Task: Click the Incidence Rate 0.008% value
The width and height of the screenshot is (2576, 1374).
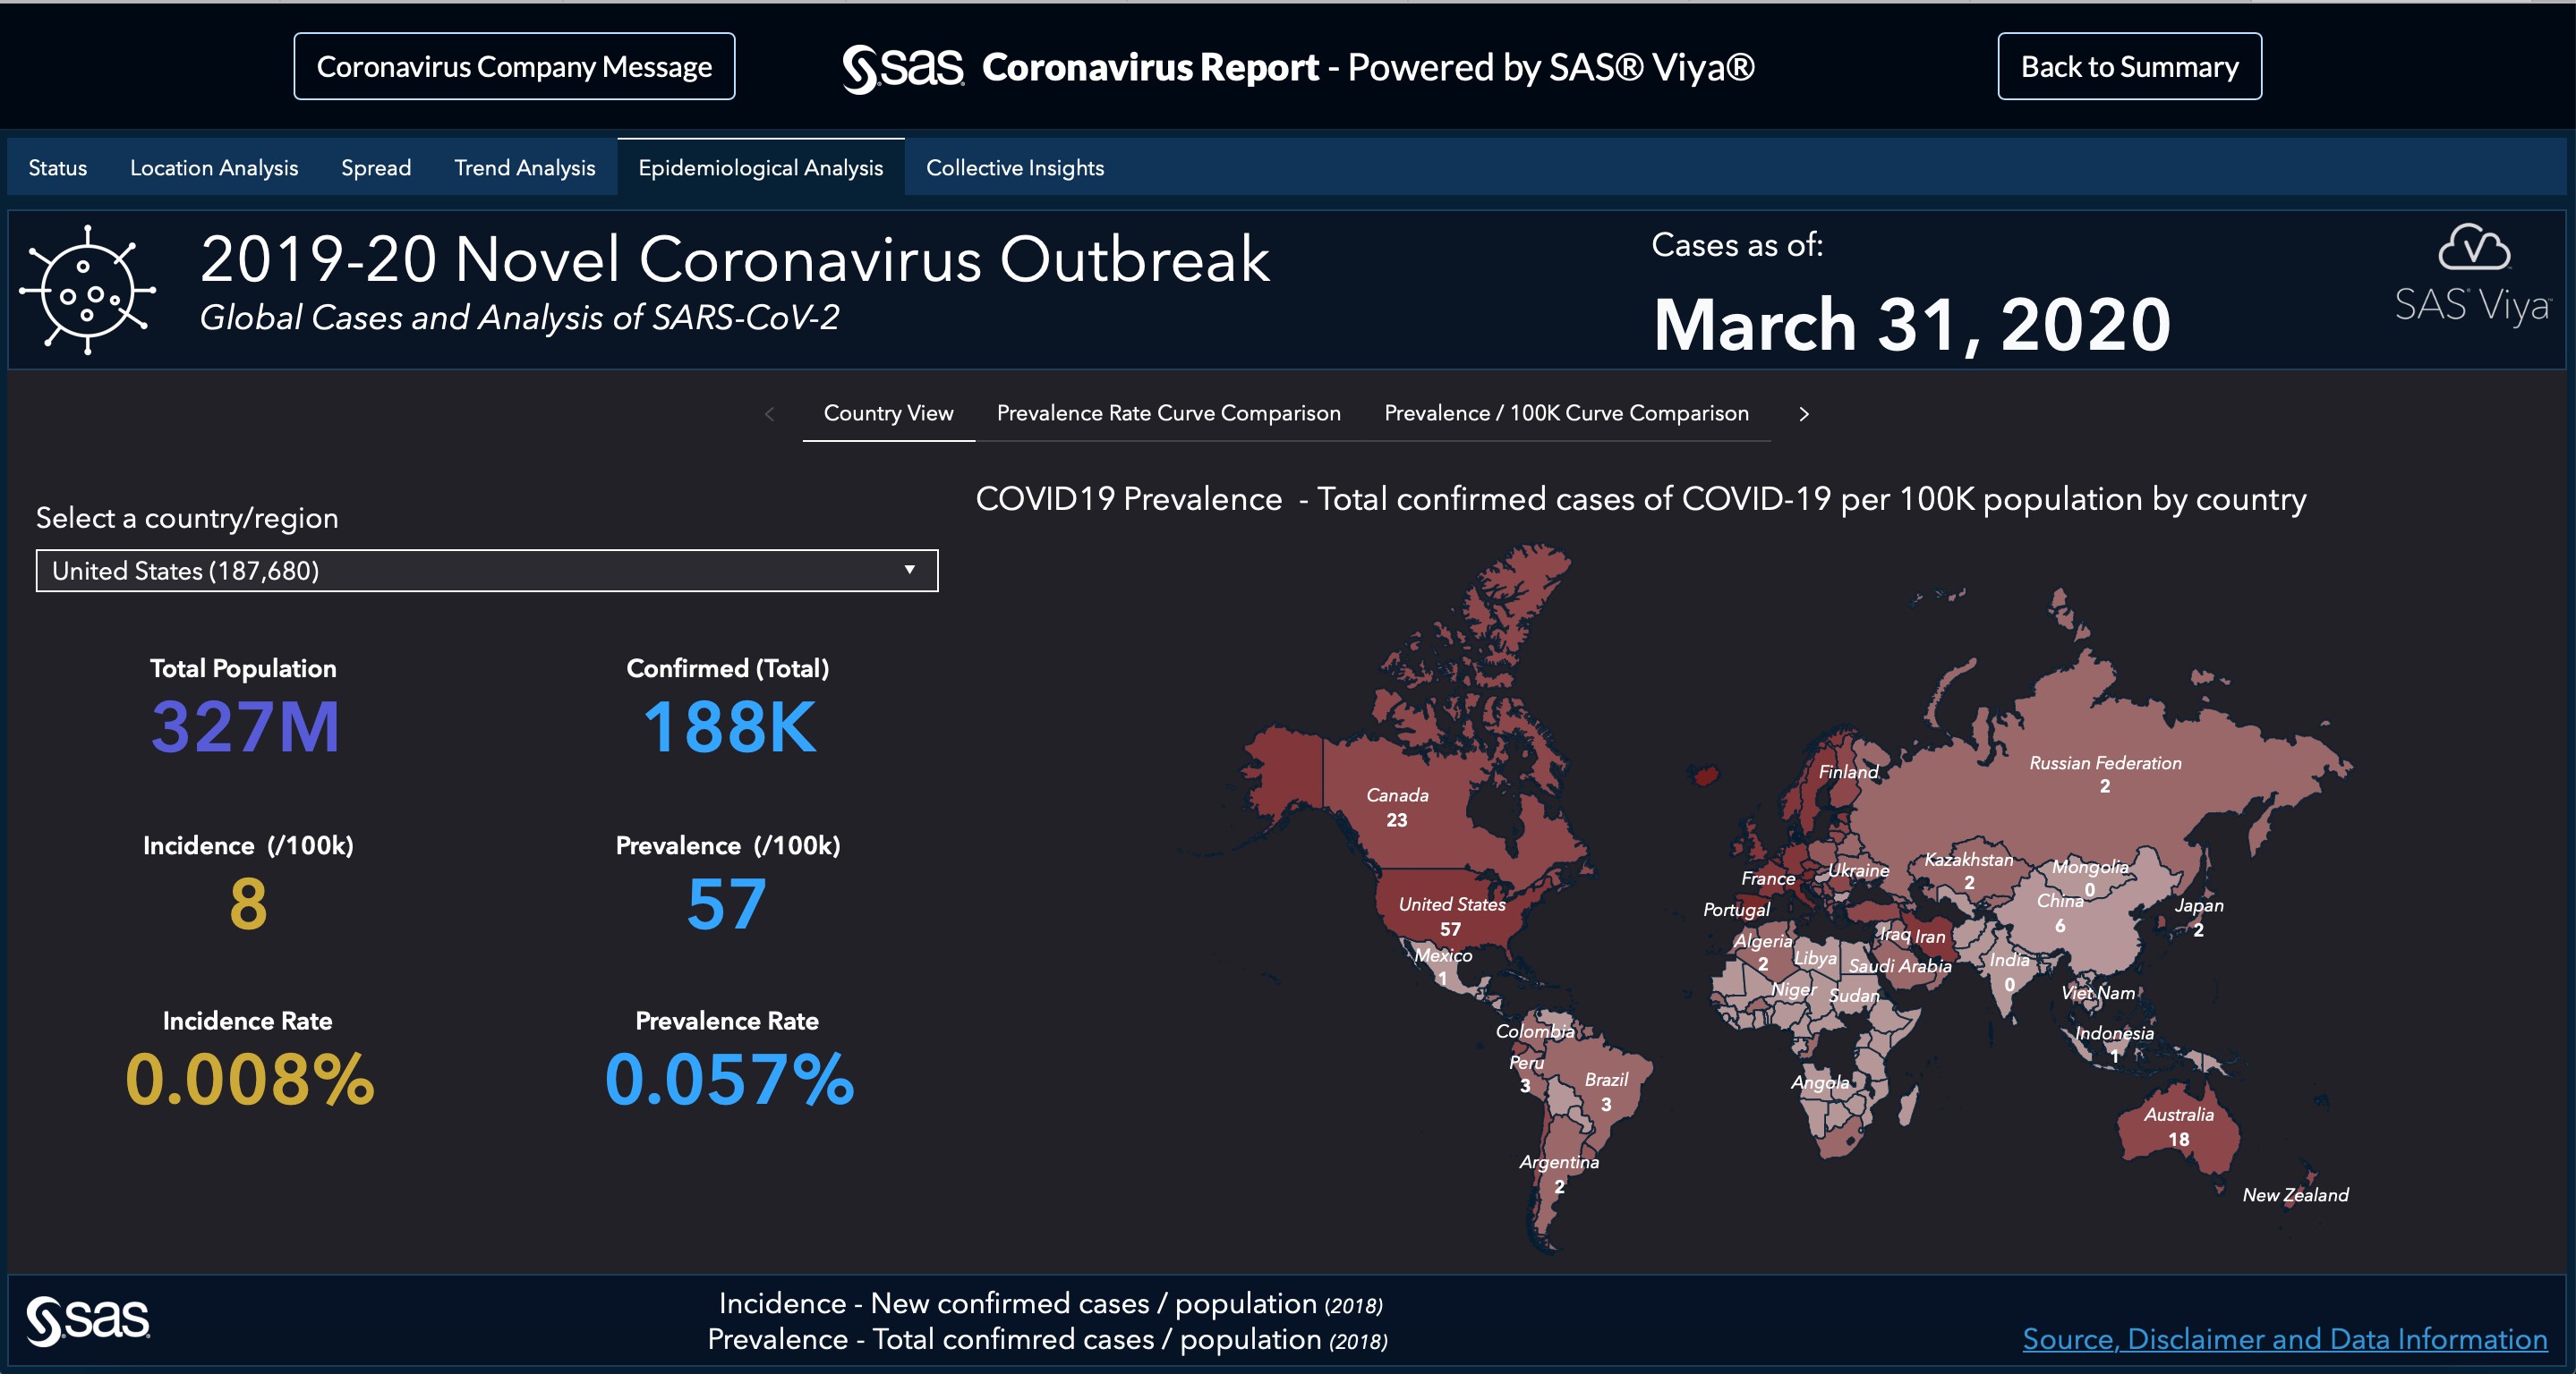Action: 249,1079
